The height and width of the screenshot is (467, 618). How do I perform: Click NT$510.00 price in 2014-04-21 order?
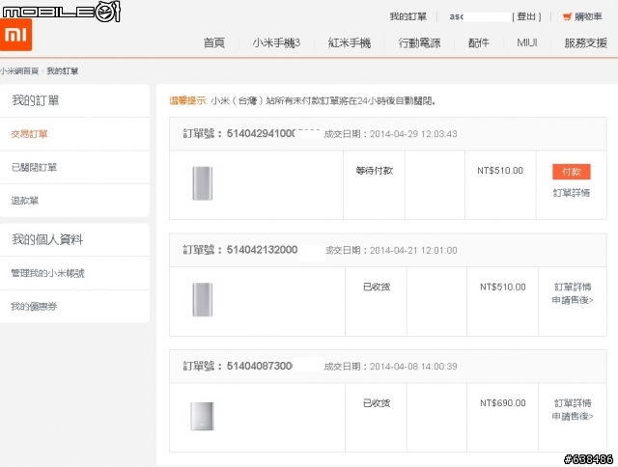point(502,287)
